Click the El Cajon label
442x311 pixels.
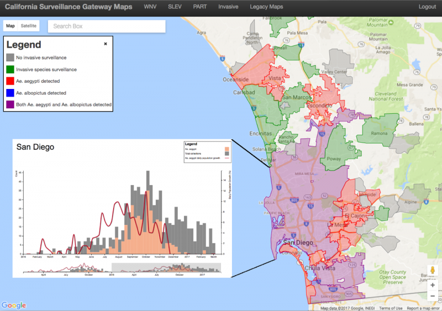(x=355, y=215)
